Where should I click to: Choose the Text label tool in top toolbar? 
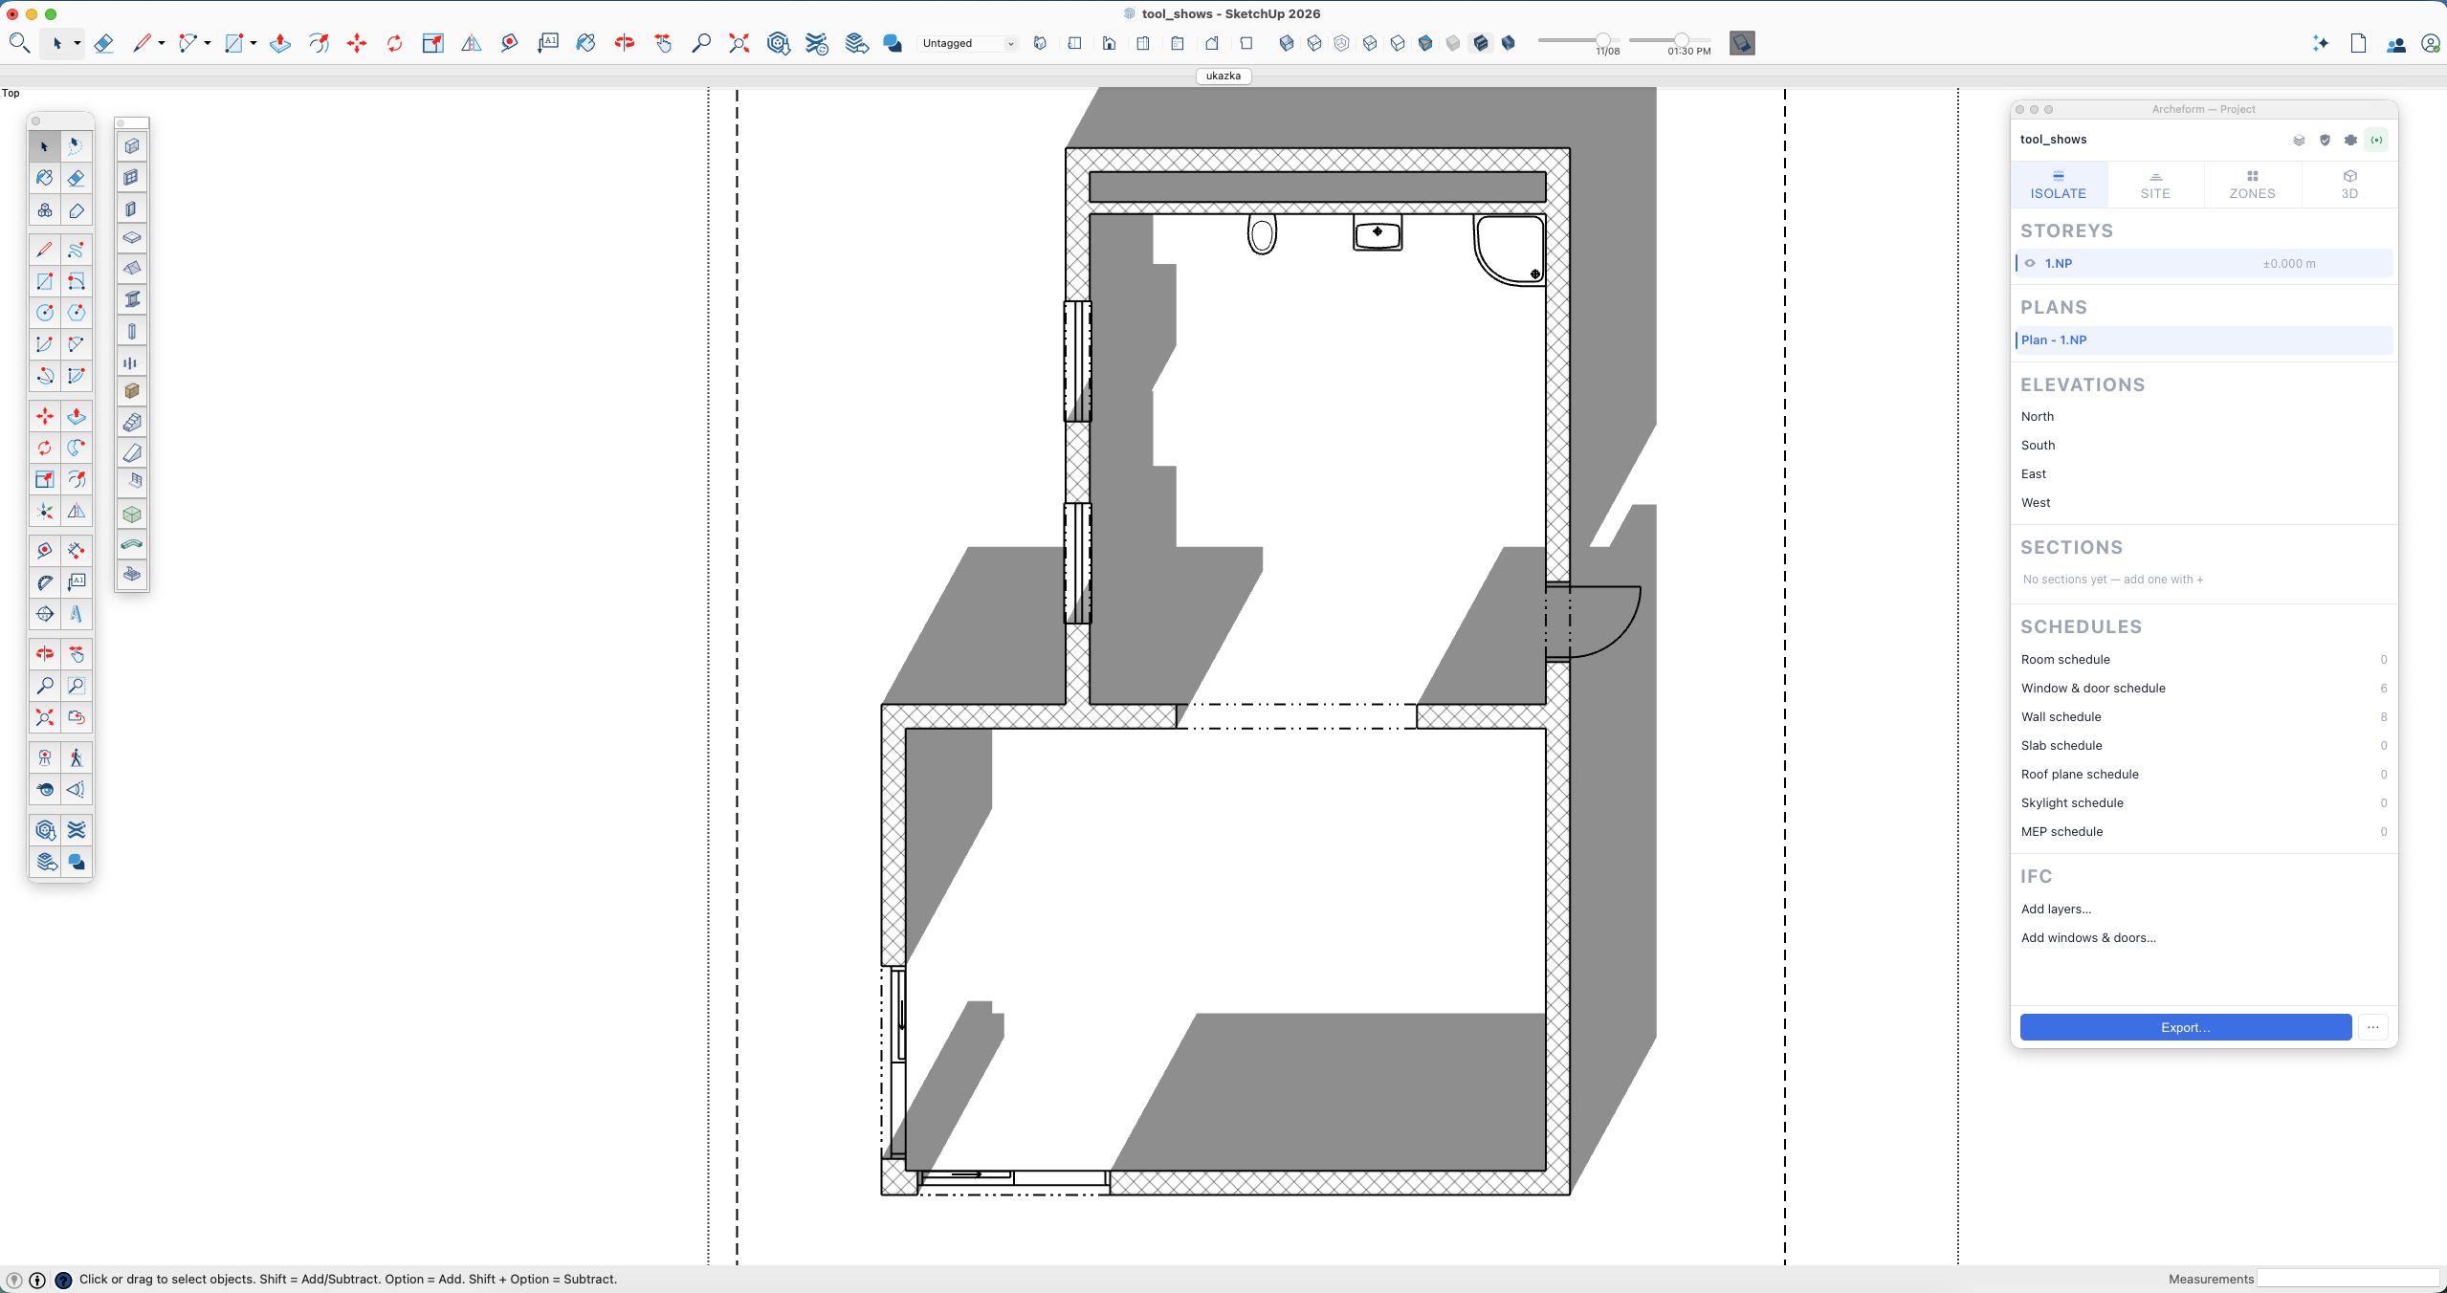coord(548,43)
